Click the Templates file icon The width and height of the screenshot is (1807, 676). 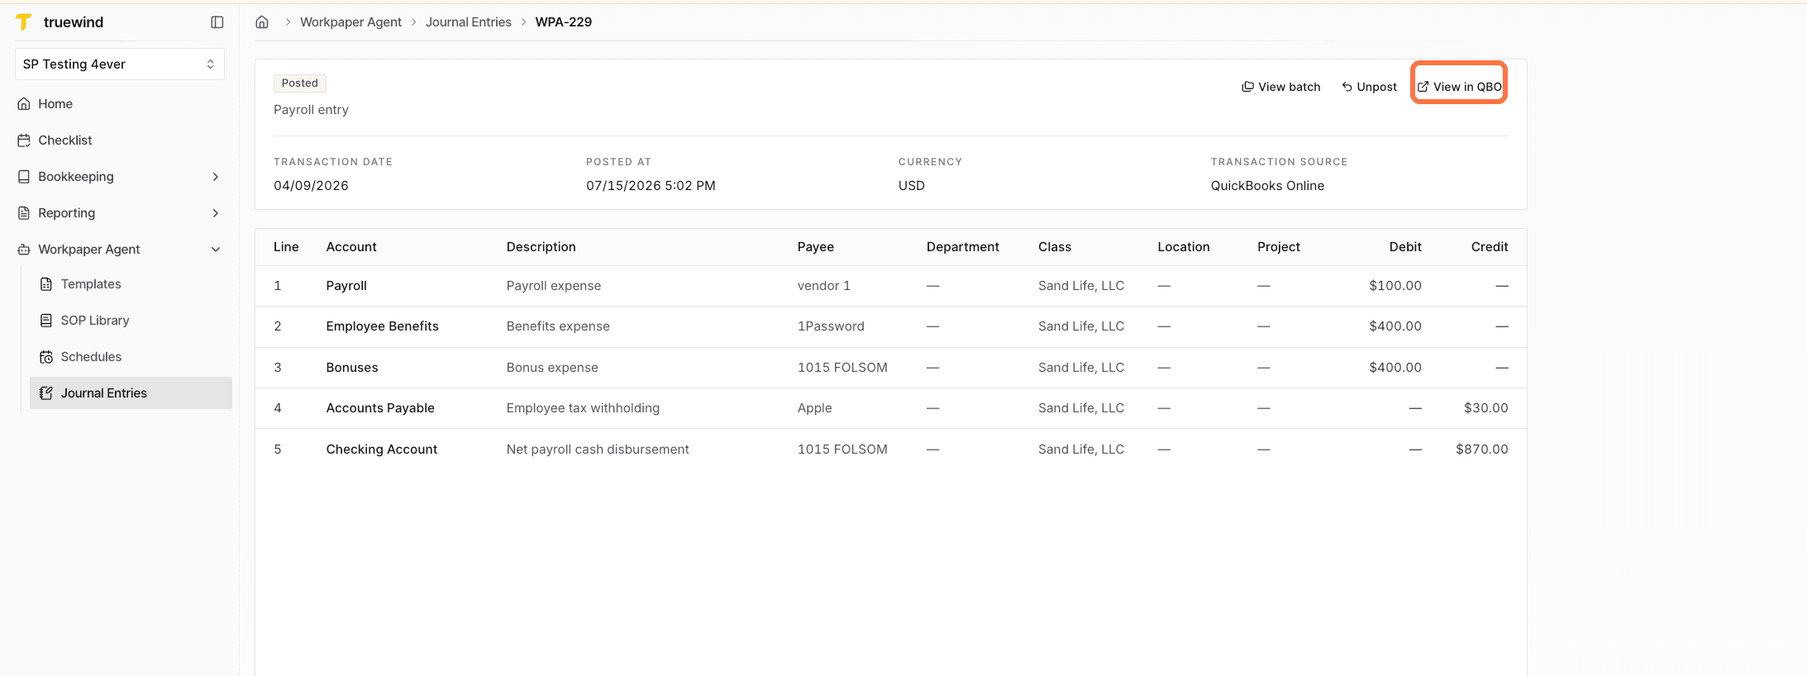[46, 284]
